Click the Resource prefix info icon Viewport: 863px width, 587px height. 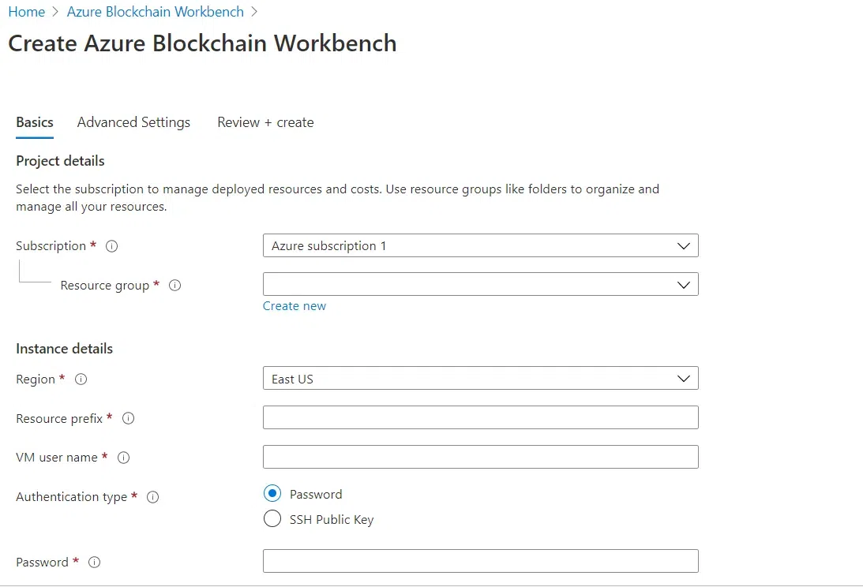pyautogui.click(x=128, y=418)
